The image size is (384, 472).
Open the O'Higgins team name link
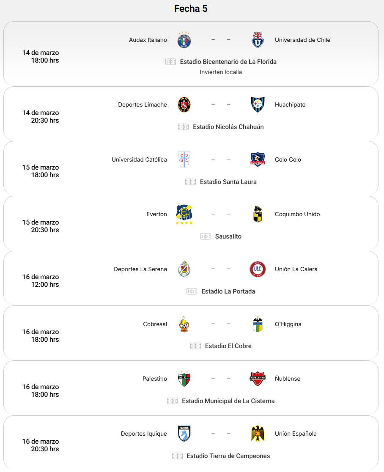pyautogui.click(x=288, y=324)
